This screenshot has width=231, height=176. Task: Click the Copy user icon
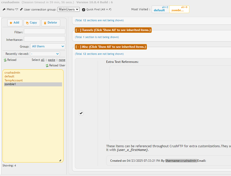point(27,23)
